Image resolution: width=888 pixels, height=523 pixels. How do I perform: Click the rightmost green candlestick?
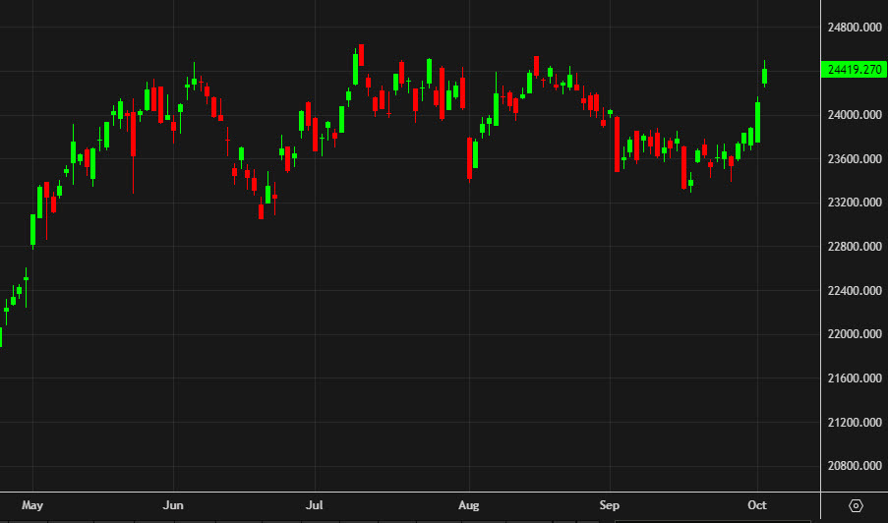point(765,76)
